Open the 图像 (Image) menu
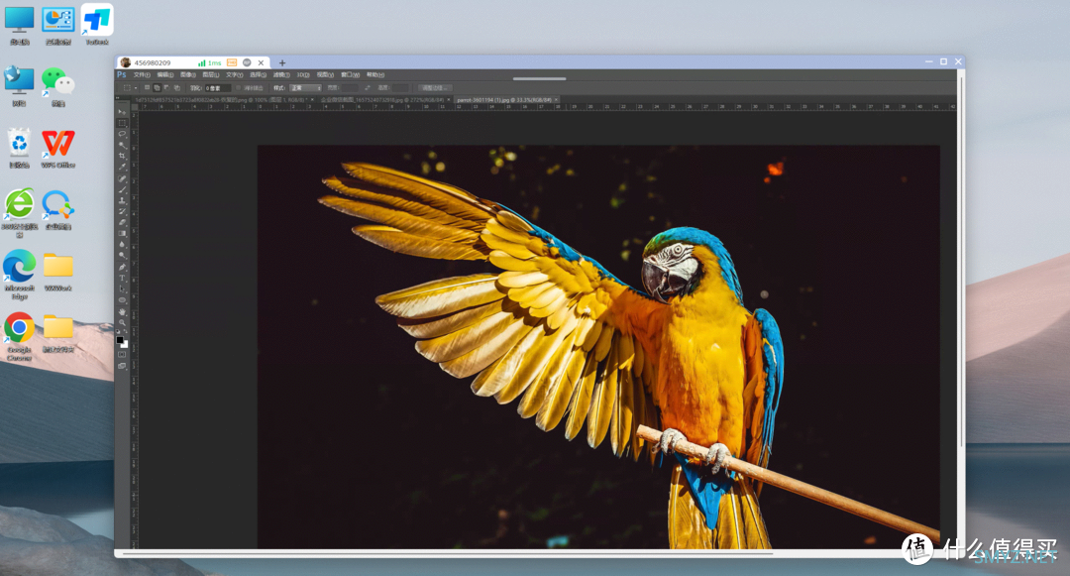This screenshot has height=576, width=1070. [187, 75]
